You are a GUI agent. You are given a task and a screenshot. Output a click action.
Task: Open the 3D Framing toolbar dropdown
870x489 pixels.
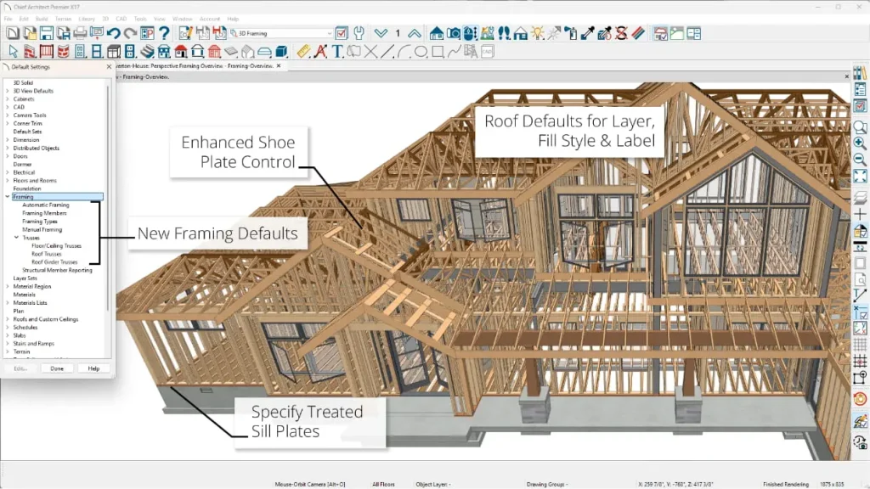330,32
